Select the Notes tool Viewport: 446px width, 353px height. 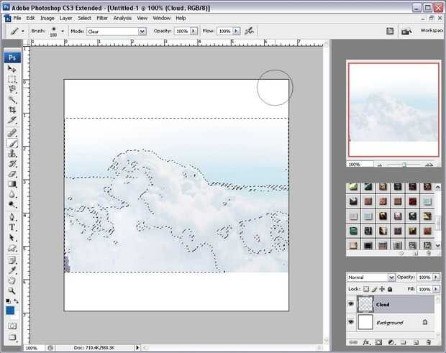[x=12, y=260]
